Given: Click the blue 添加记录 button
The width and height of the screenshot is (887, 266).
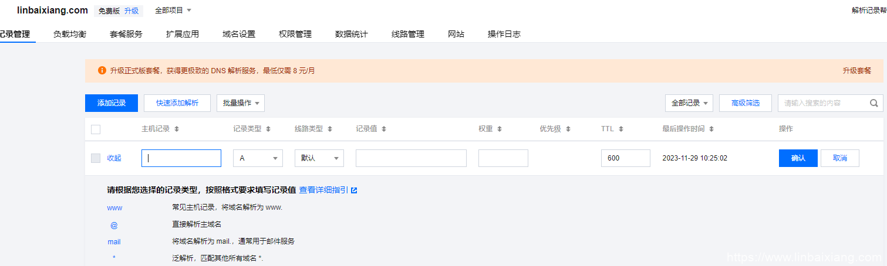Looking at the screenshot, I should pos(112,103).
